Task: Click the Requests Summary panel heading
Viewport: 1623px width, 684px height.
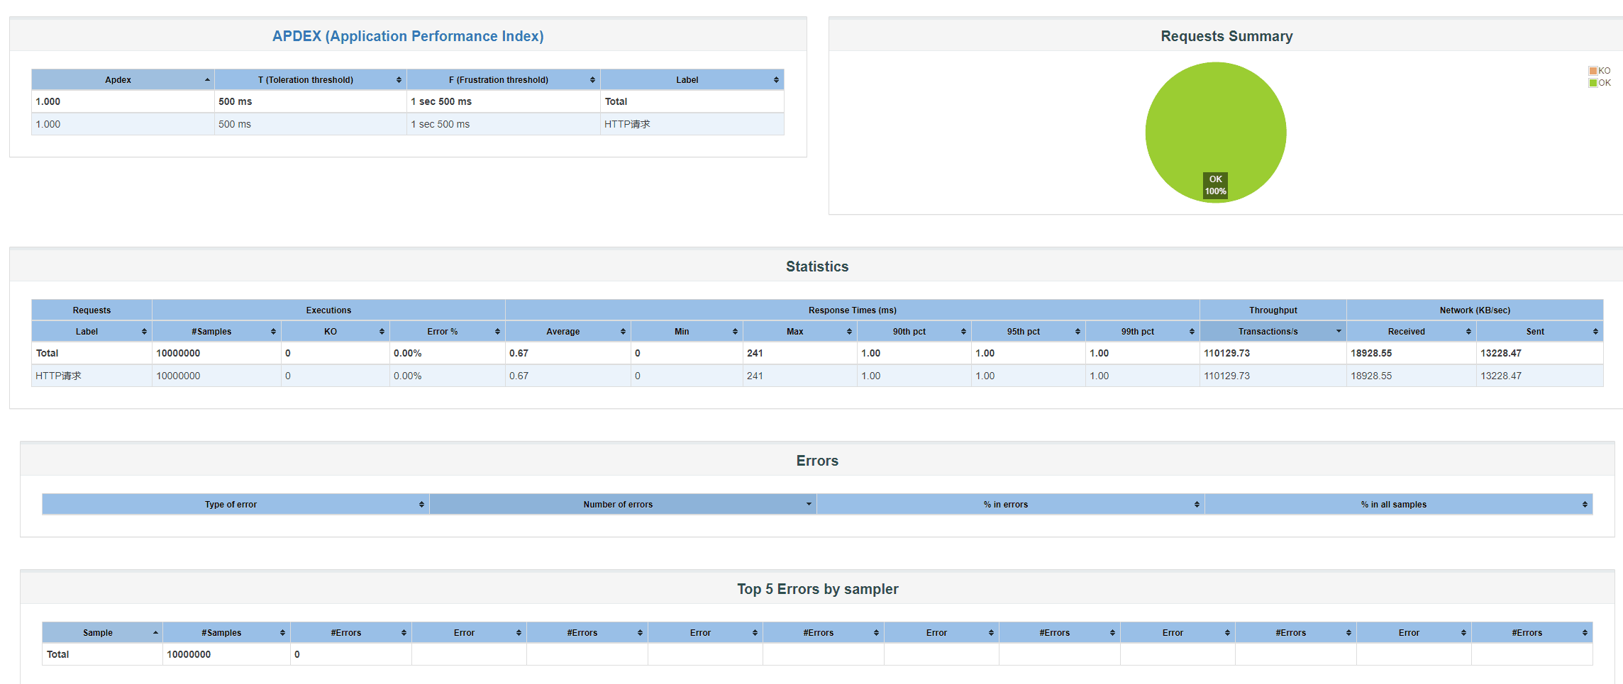Action: [1226, 36]
